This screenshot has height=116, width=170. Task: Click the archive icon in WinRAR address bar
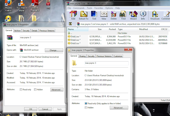coord(78,24)
